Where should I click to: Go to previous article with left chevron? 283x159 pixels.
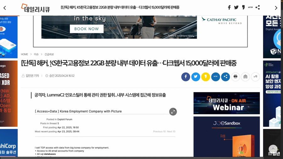(5, 8)
